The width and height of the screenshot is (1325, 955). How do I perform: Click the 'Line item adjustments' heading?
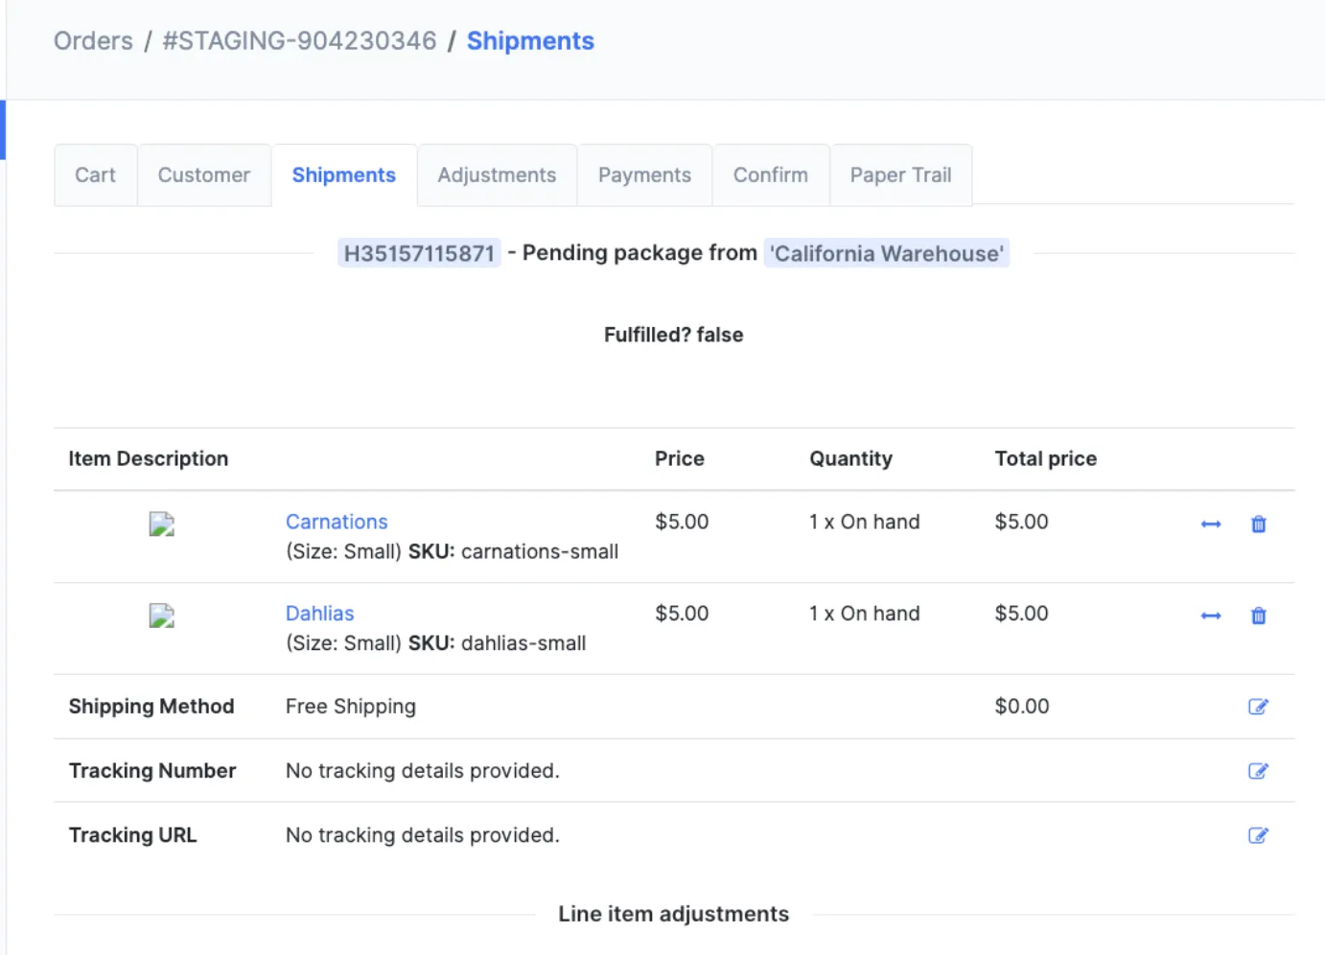click(674, 915)
